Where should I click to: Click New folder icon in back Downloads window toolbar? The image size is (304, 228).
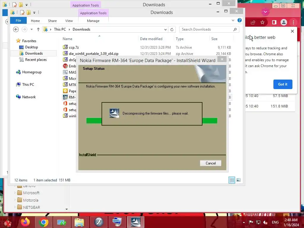(21, 4)
